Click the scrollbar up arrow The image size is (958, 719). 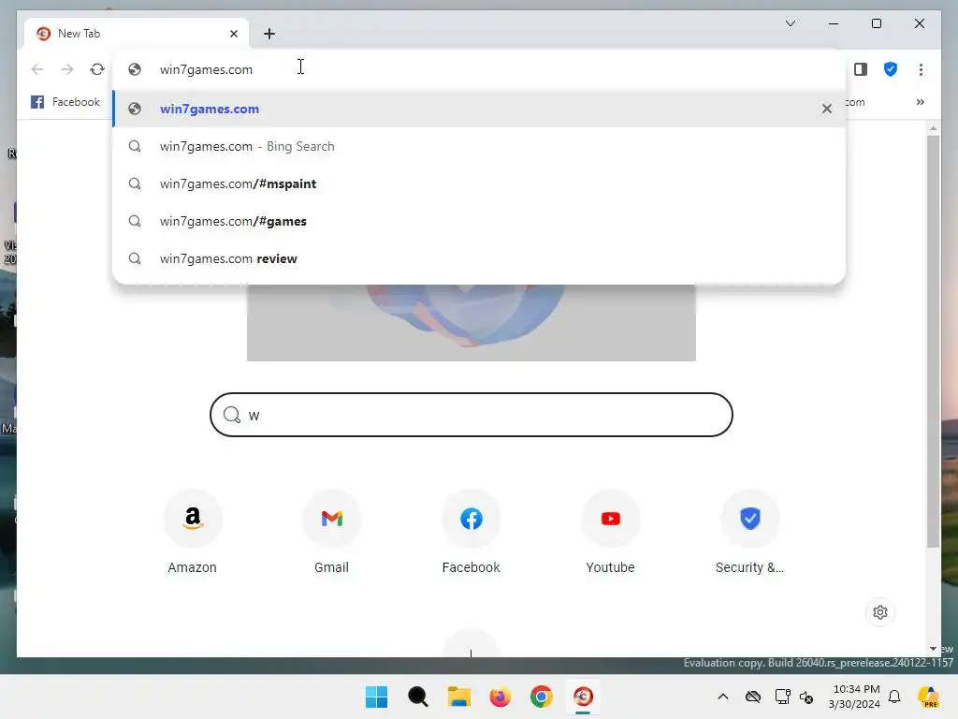coord(933,127)
